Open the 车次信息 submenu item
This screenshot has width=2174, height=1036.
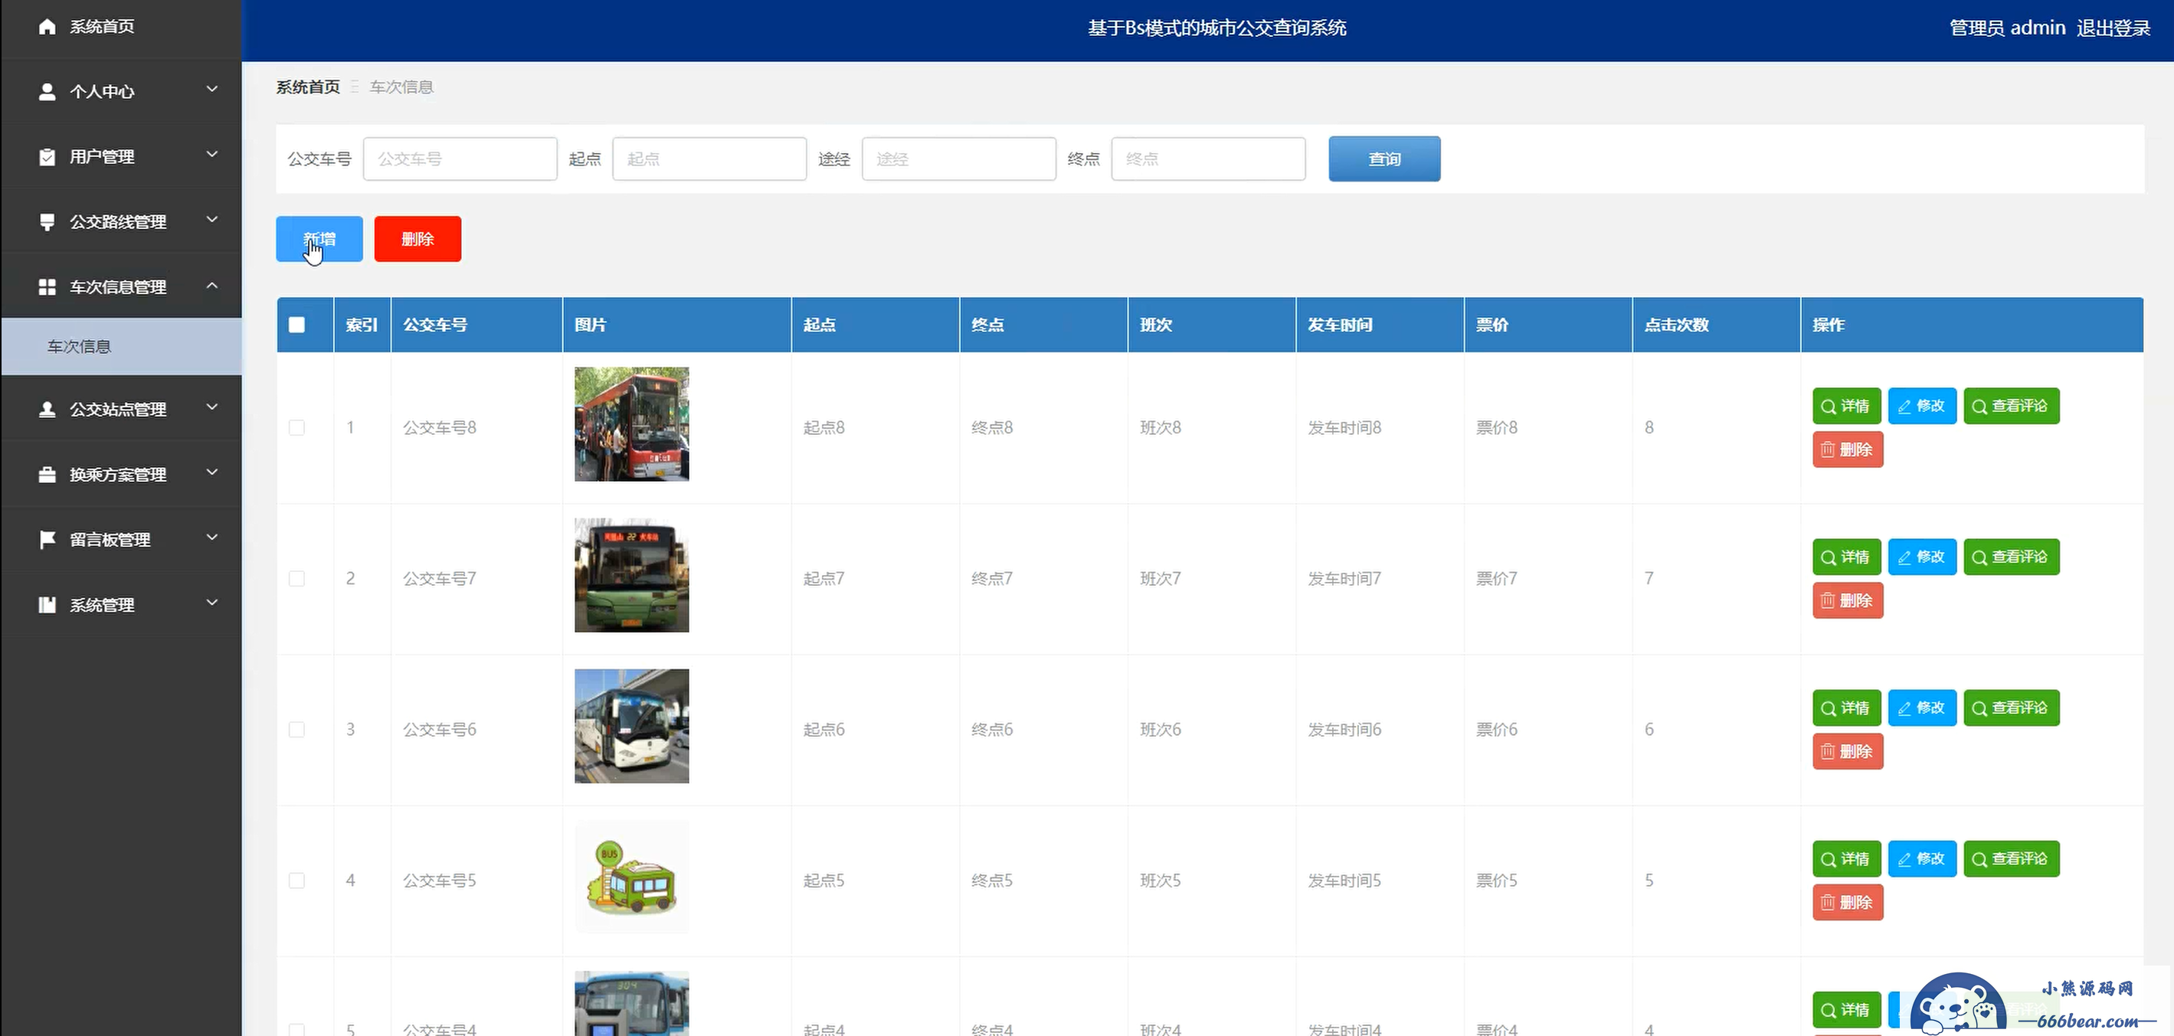tap(122, 347)
